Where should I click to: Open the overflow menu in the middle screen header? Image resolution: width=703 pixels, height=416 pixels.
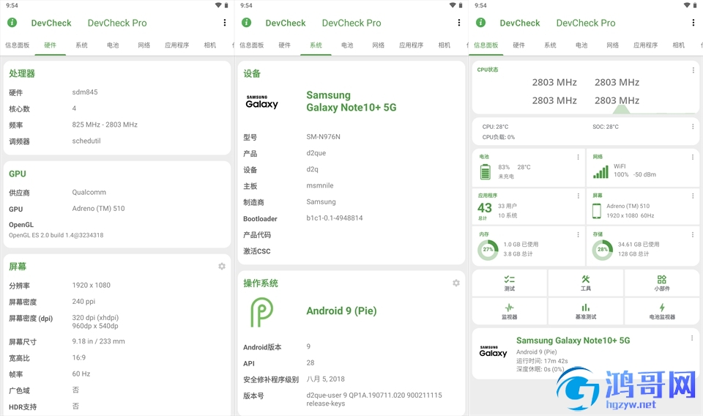coord(458,23)
